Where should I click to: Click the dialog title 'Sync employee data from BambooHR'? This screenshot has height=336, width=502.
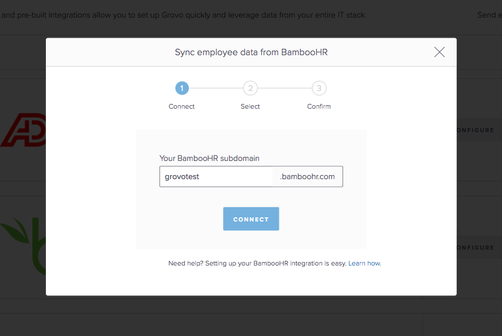251,52
